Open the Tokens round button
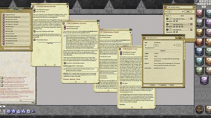Screen dimensions: 211x118 pyautogui.click(x=199, y=109)
